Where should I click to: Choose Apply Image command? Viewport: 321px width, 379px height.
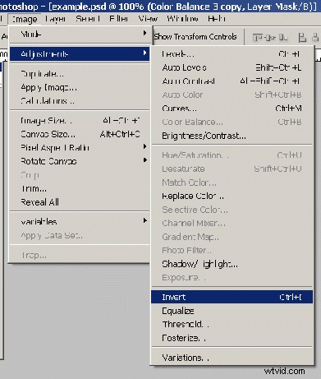(80, 87)
